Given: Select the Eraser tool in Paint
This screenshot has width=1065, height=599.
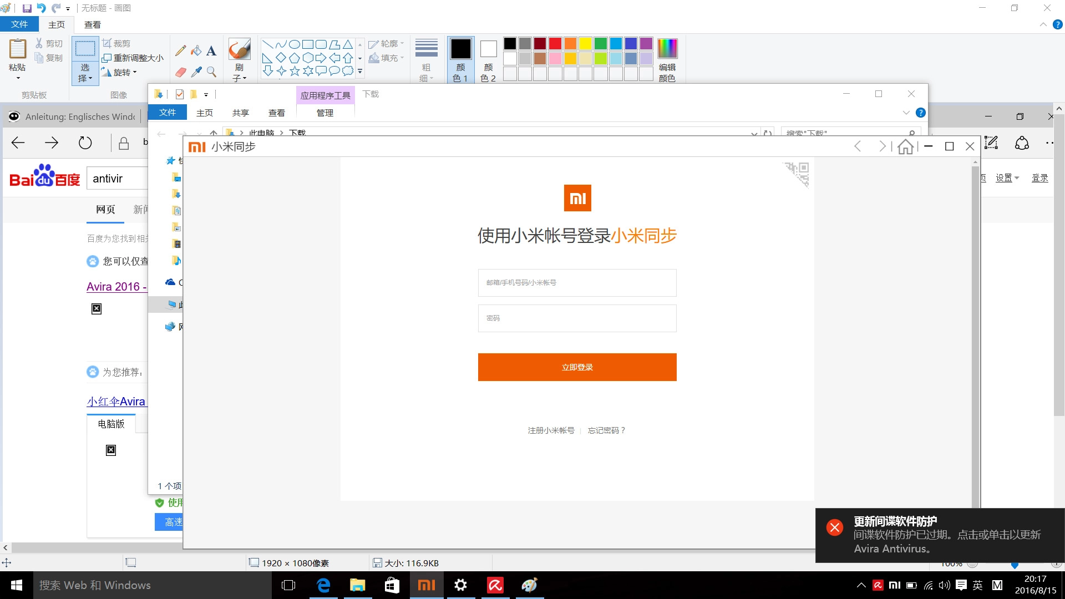Looking at the screenshot, I should (x=180, y=72).
